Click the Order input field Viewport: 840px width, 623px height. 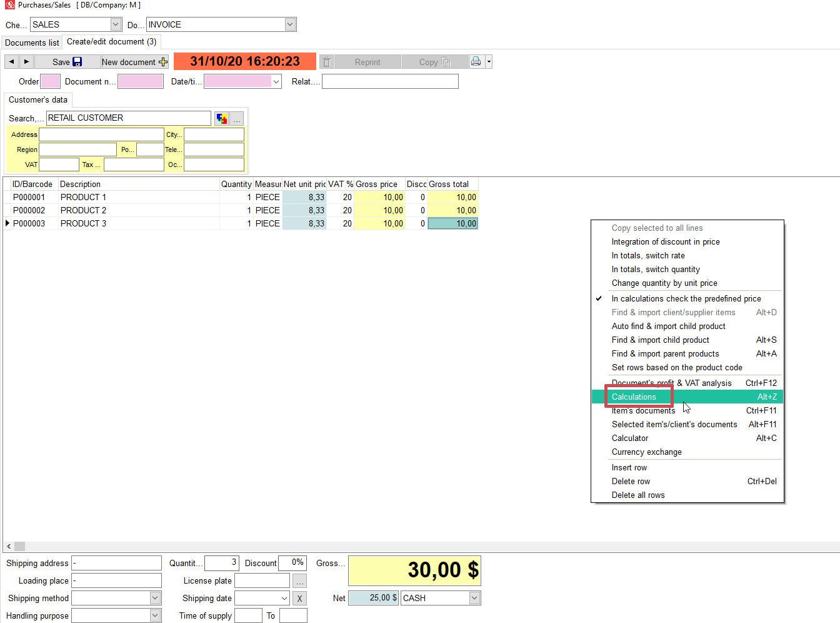(x=51, y=81)
